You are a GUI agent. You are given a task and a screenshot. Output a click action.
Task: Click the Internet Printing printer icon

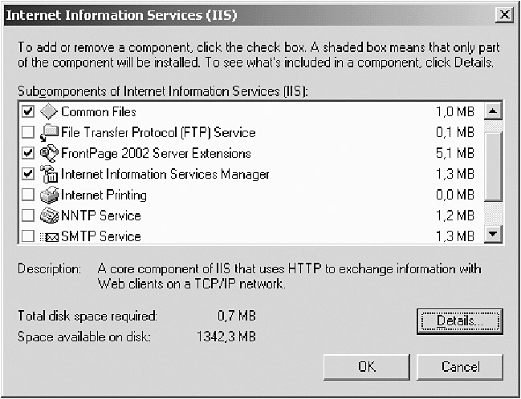coord(49,195)
